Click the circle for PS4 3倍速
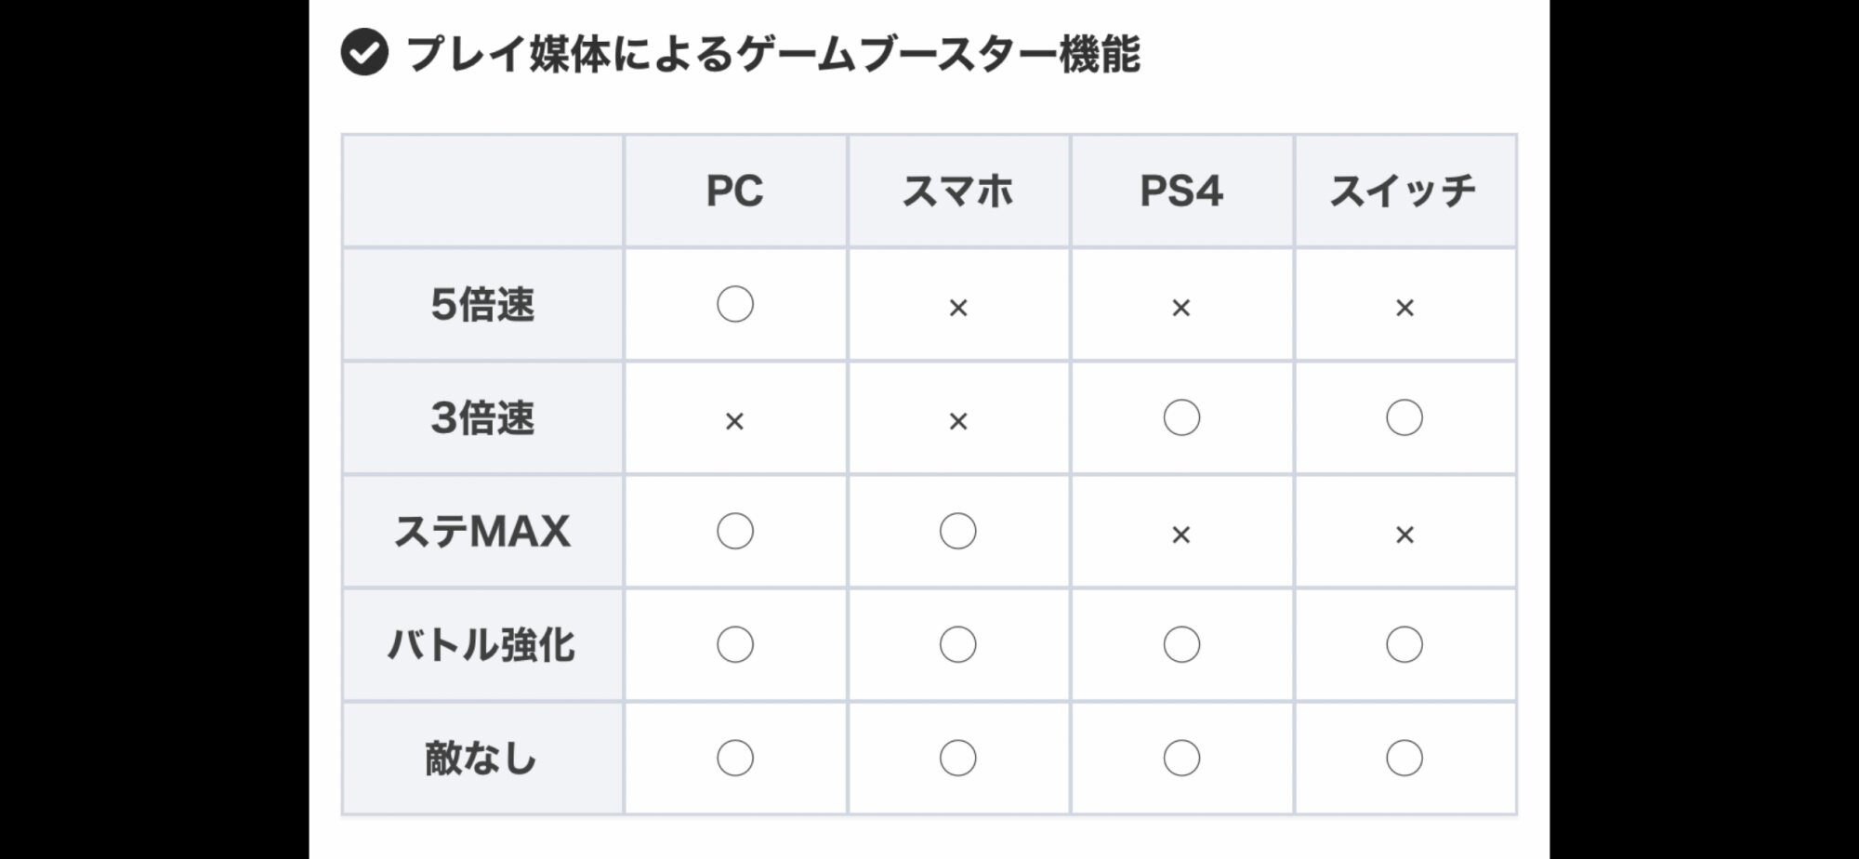The width and height of the screenshot is (1859, 859). (x=1181, y=418)
